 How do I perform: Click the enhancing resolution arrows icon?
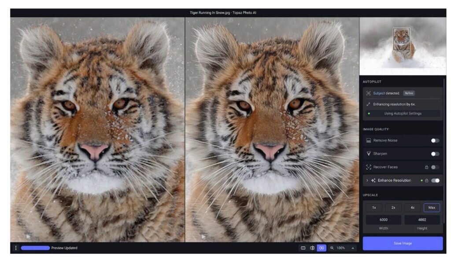[369, 104]
